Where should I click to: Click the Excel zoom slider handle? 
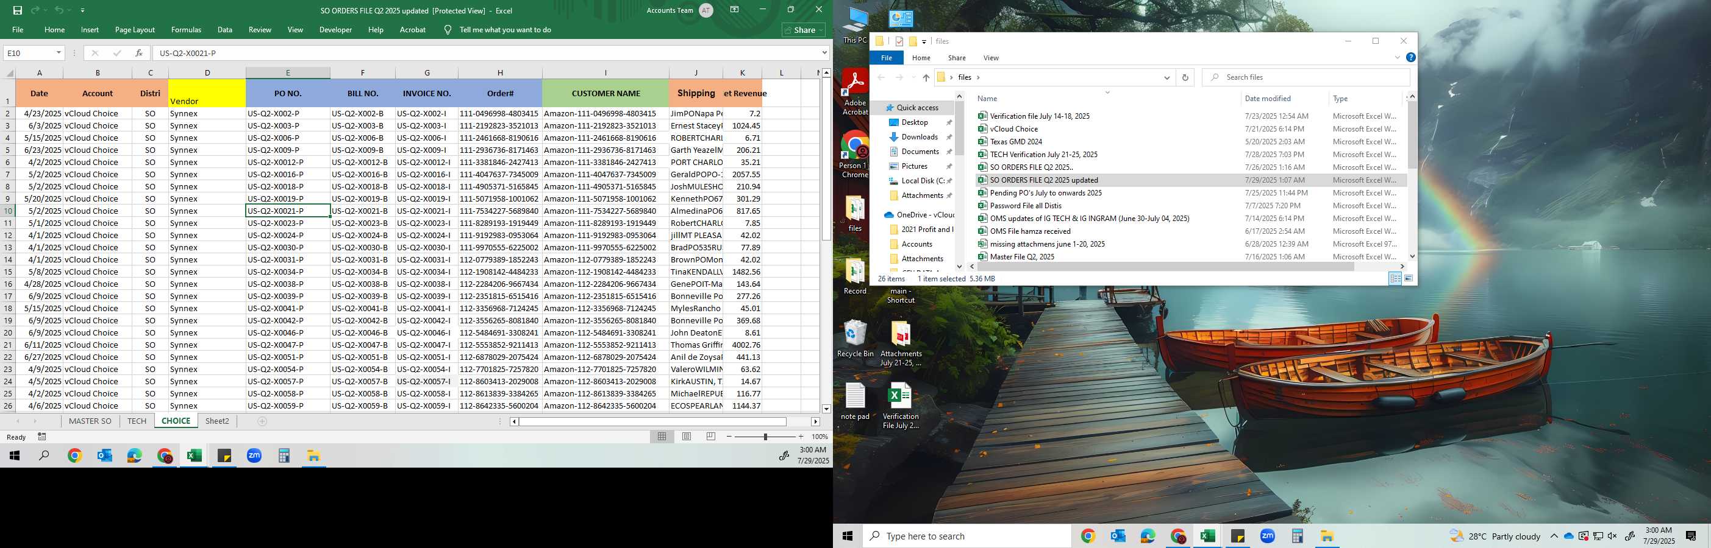coord(765,437)
